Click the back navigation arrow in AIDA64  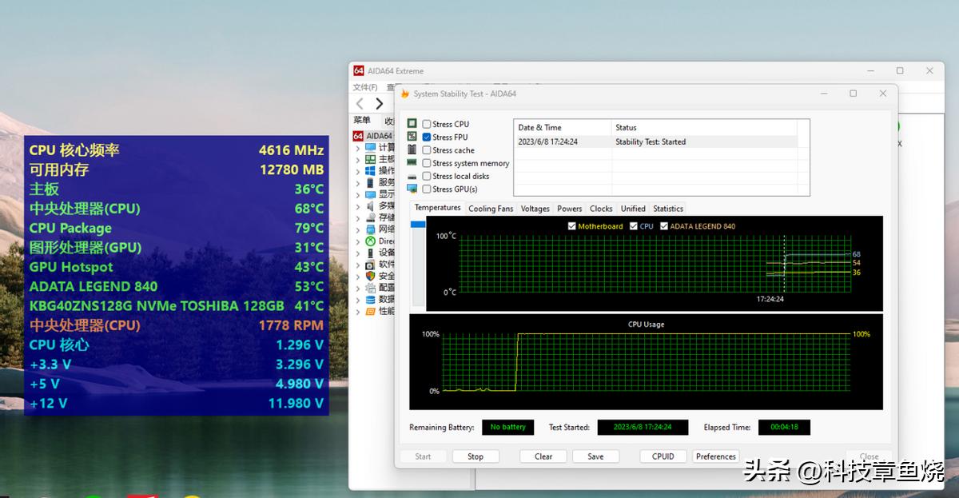pyautogui.click(x=360, y=104)
